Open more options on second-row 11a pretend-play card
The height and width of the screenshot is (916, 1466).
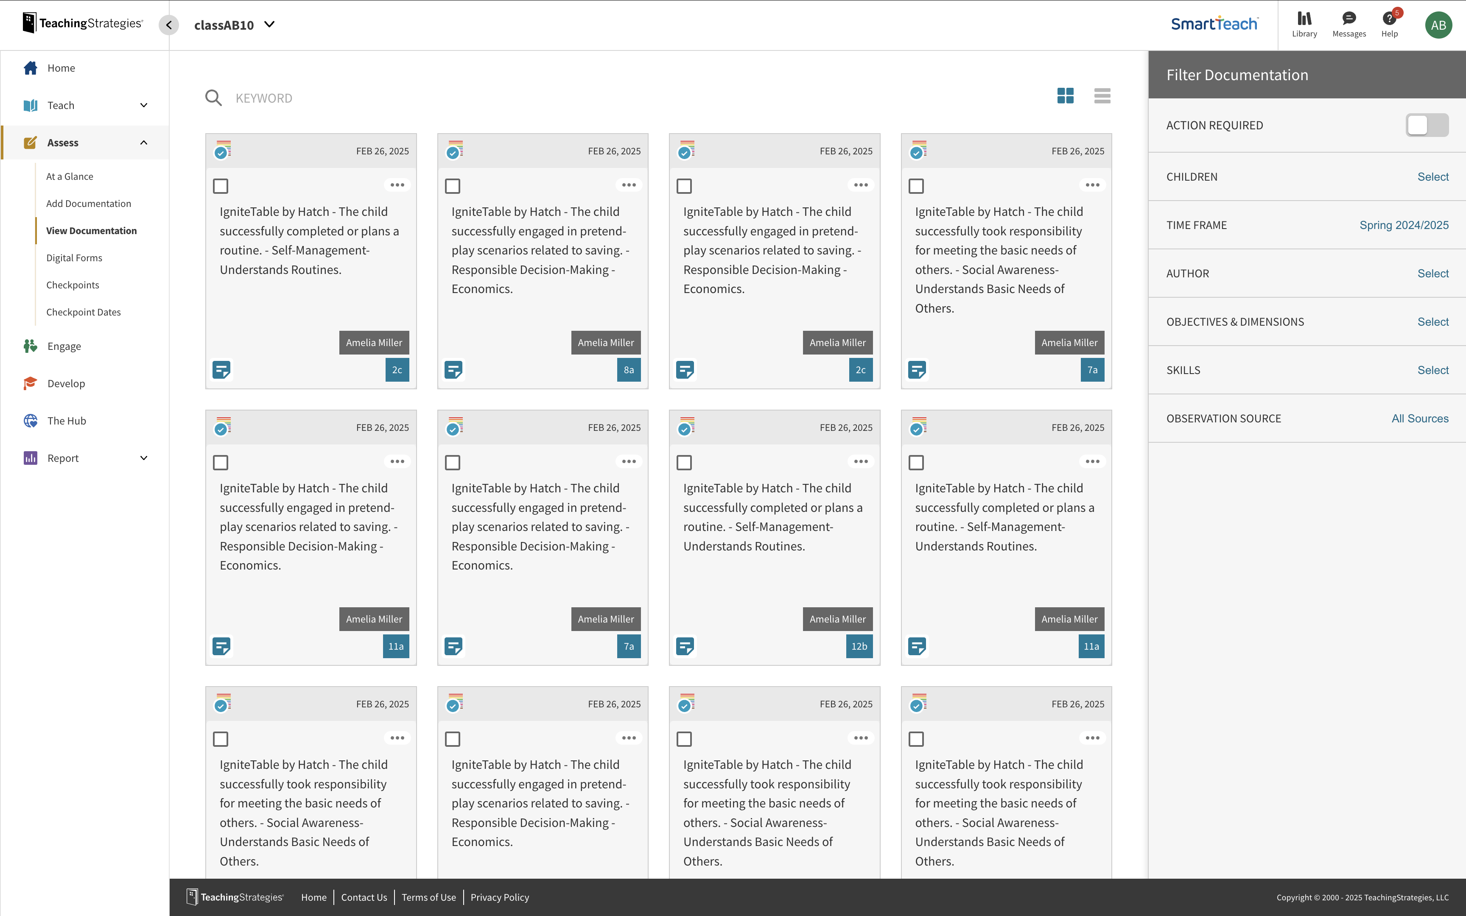[x=397, y=461]
